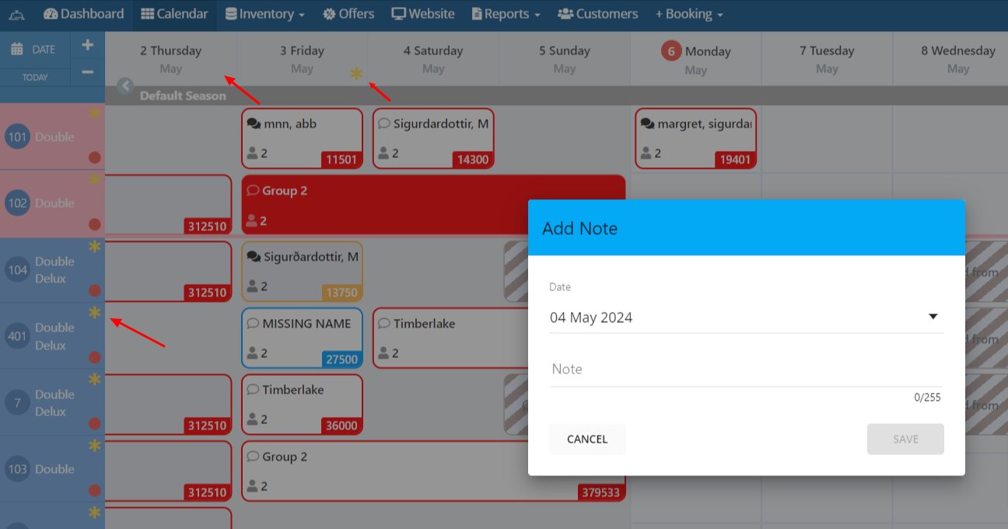Select the 2 Thursday column header
The height and width of the screenshot is (529, 1008).
click(170, 59)
